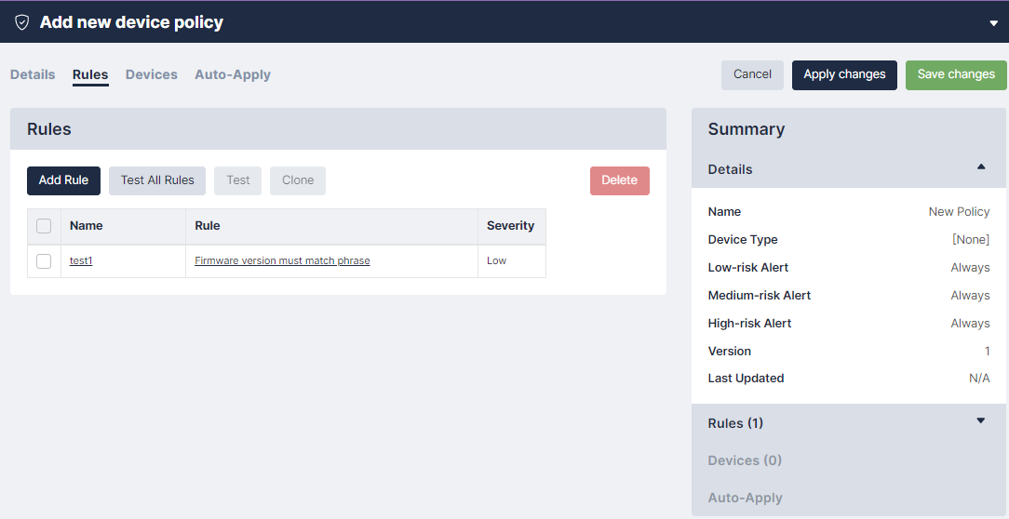Click the Severity column header
This screenshot has width=1009, height=519.
(510, 226)
